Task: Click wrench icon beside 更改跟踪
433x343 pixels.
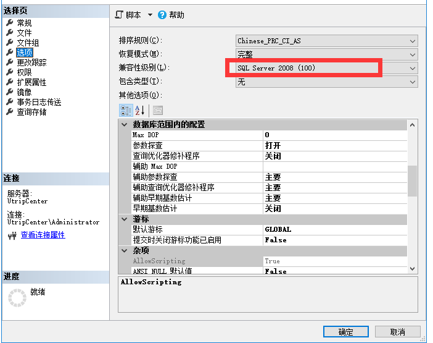Action: point(10,62)
